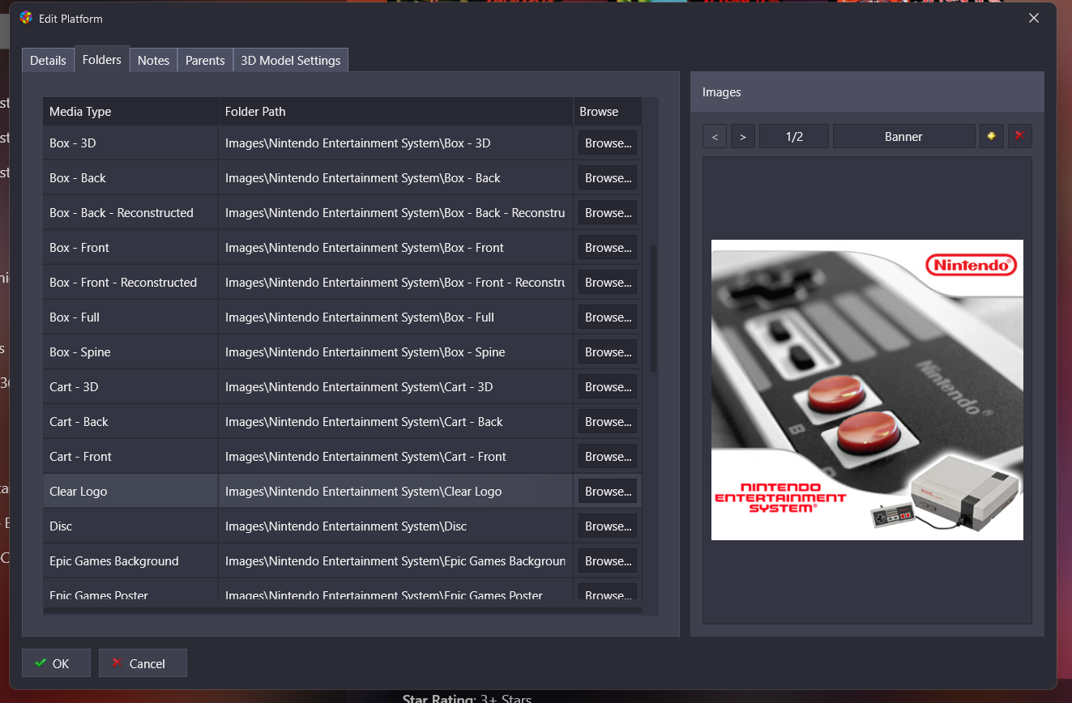1072x703 pixels.
Task: Click the 1/2 image counter field
Action: pyautogui.click(x=794, y=136)
